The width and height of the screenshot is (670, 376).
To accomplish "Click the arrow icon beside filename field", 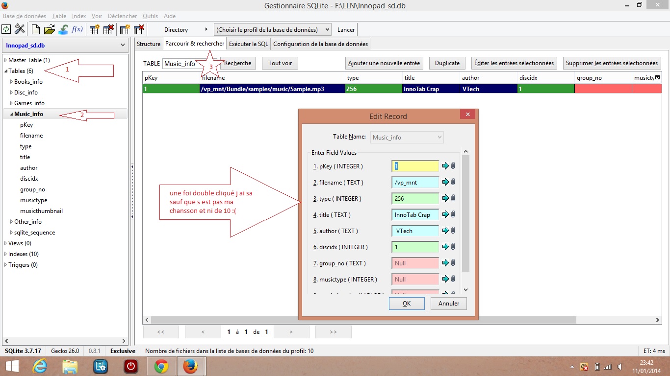I will 445,182.
